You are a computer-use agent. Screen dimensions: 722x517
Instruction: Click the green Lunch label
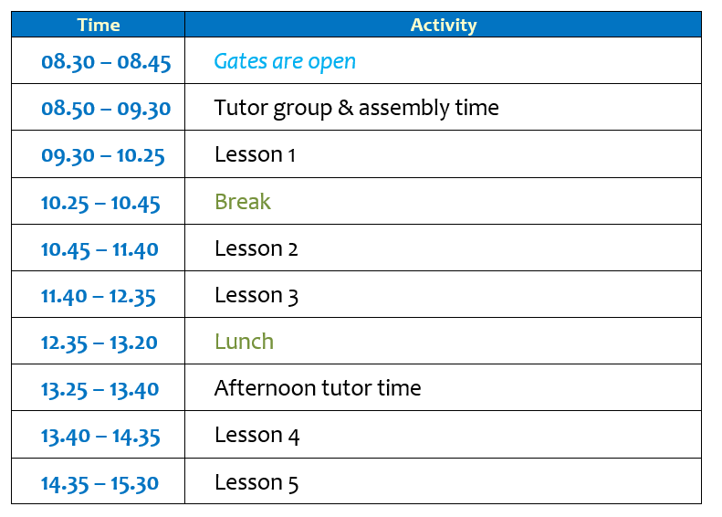pyautogui.click(x=244, y=342)
